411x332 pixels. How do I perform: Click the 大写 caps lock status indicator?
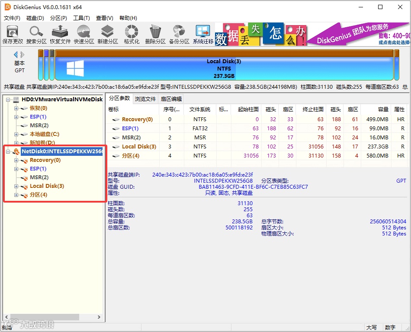[371, 328]
